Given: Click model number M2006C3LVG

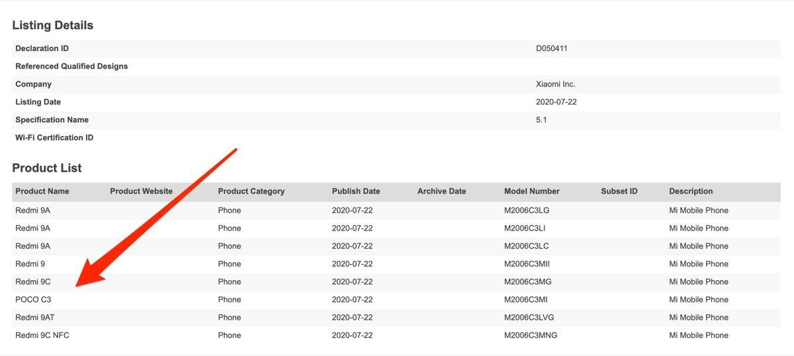Looking at the screenshot, I should point(529,317).
